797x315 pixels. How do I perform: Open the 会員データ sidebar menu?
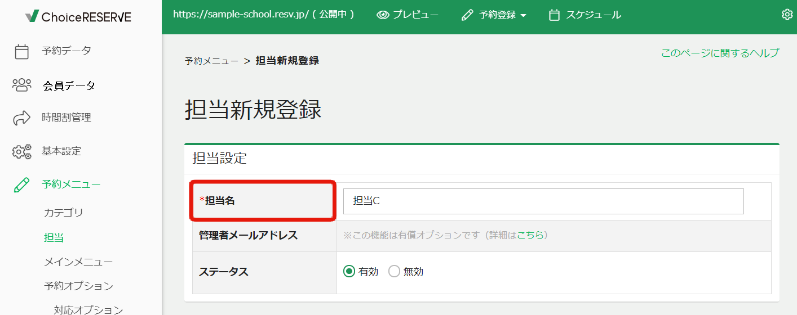(x=68, y=86)
